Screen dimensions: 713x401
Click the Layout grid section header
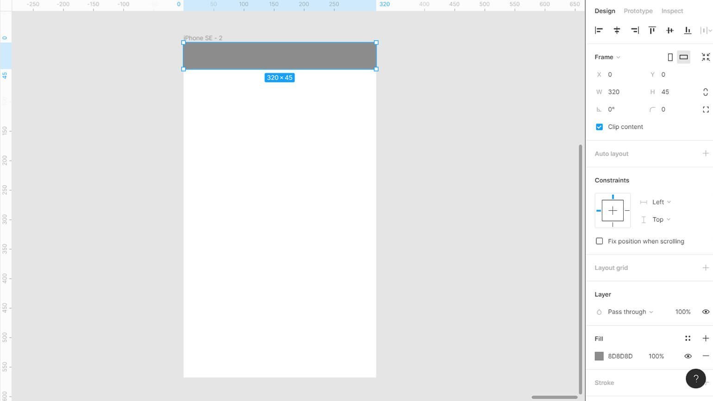611,268
